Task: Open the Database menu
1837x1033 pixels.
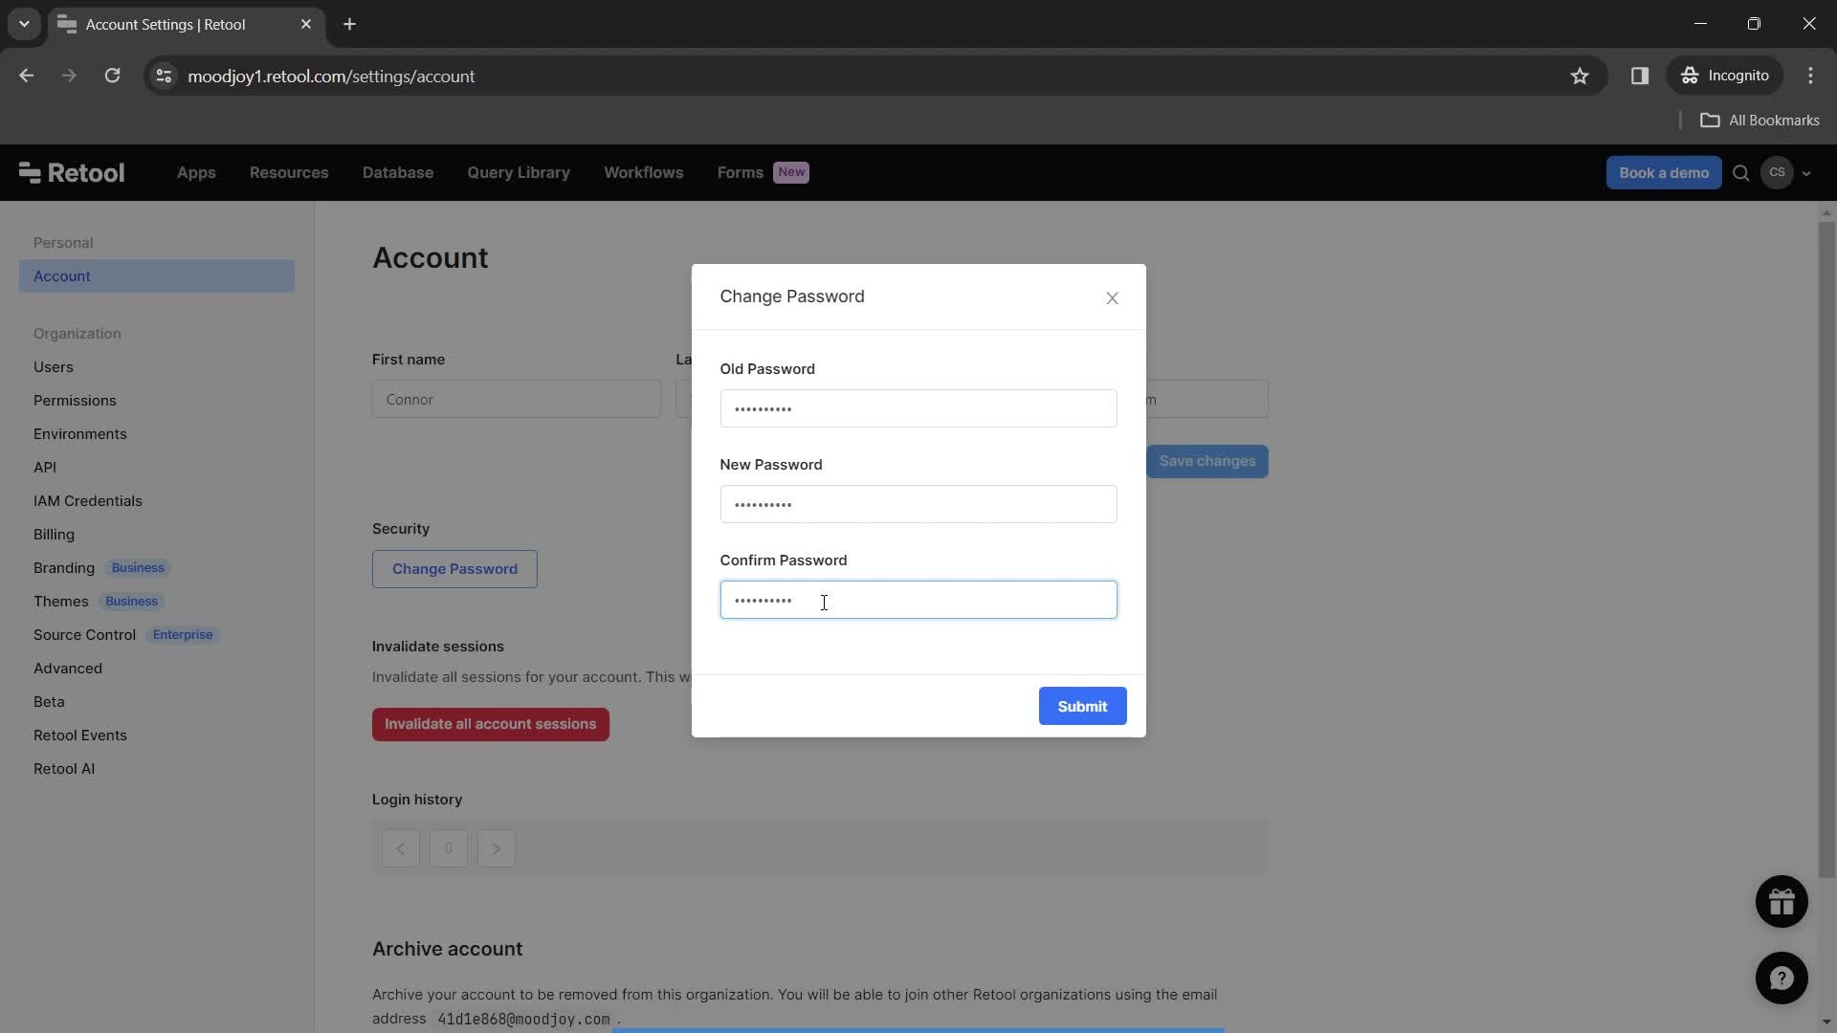Action: click(x=397, y=173)
